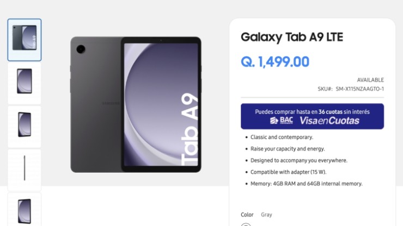Click the VisaenCuotas logo text
Screen dimensions: 403x226
pyautogui.click(x=329, y=121)
